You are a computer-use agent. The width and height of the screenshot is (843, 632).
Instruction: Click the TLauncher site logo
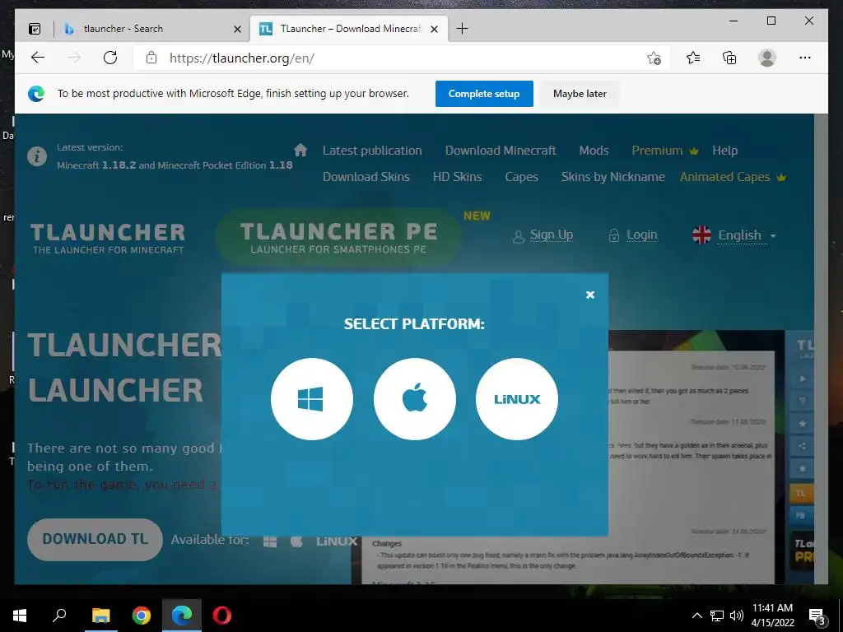[x=108, y=239]
